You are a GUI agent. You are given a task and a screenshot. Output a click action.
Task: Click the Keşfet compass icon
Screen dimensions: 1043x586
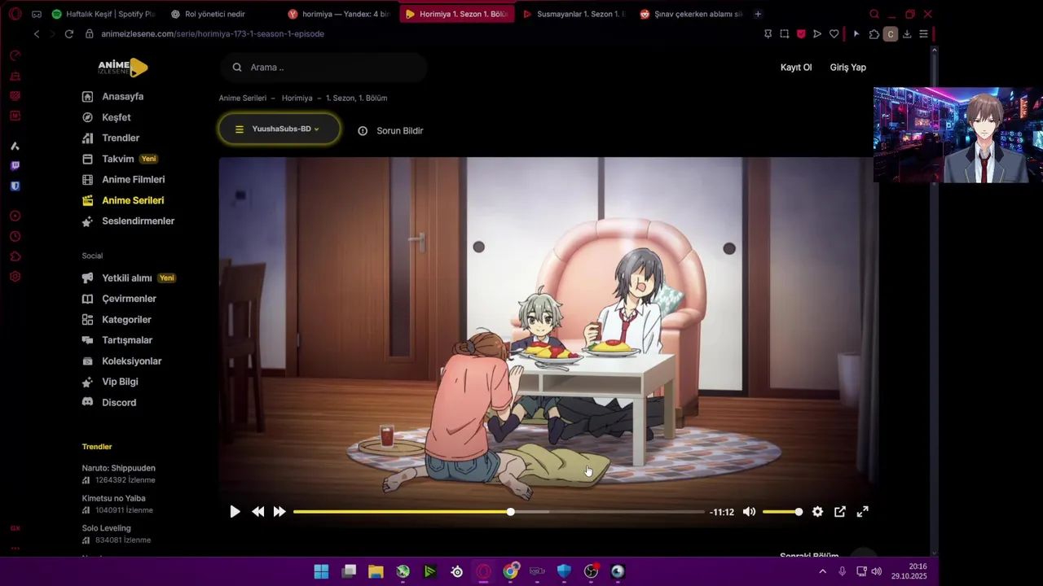(87, 117)
